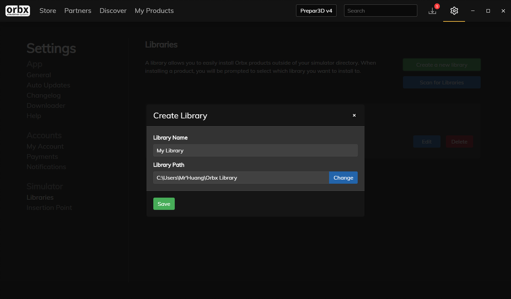Screen dimensions: 511x299
Task: Open the downloads queue icon
Action: coord(432,11)
